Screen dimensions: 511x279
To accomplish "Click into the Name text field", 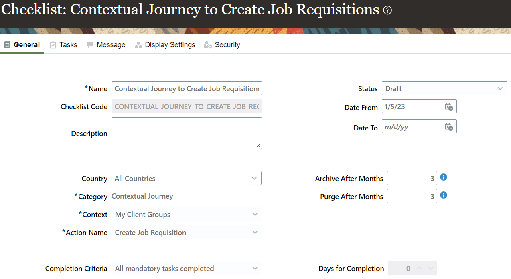I will 187,88.
